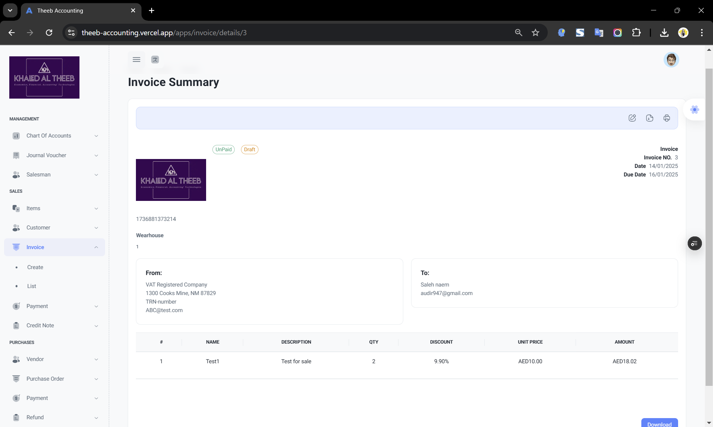Open the browser extensions puzzle icon
Viewport: 713px width, 427px height.
pos(636,33)
